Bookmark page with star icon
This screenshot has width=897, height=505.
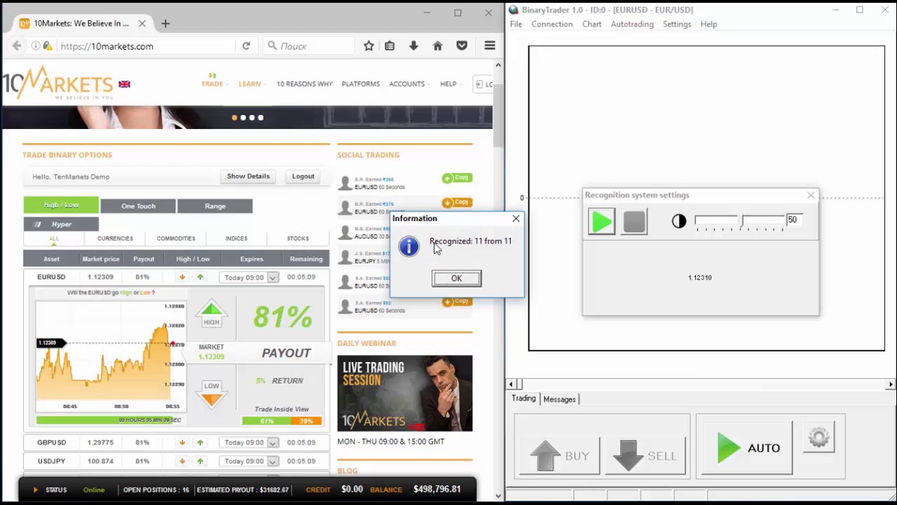pos(369,46)
